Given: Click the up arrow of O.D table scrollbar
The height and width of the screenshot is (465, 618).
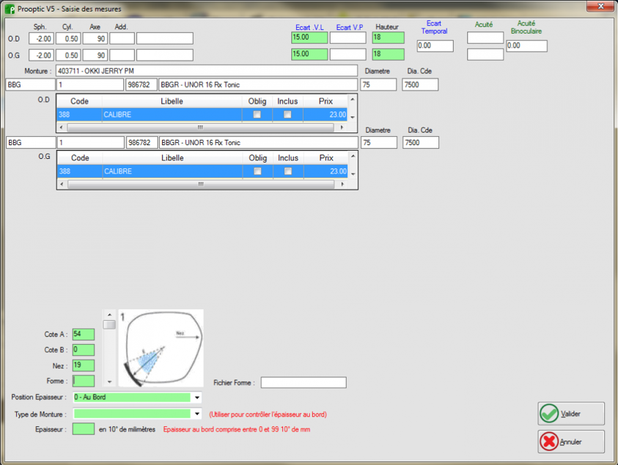Looking at the screenshot, I should (353, 99).
